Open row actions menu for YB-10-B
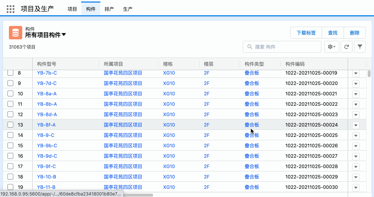374x197 pixels. tap(355, 177)
